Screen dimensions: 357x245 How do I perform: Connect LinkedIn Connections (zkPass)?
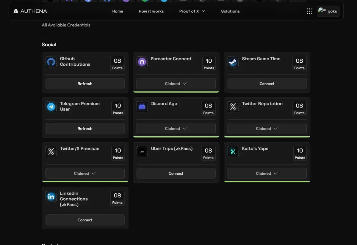point(85,220)
